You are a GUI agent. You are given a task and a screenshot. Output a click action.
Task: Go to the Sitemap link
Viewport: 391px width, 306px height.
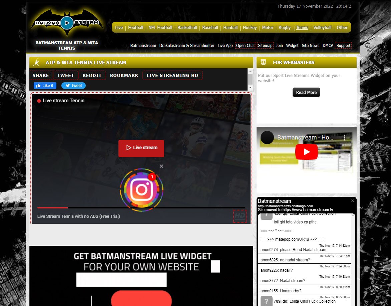(265, 46)
